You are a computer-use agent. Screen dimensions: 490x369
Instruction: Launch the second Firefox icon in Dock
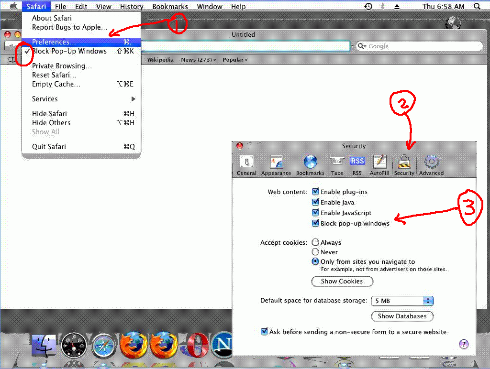point(164,345)
